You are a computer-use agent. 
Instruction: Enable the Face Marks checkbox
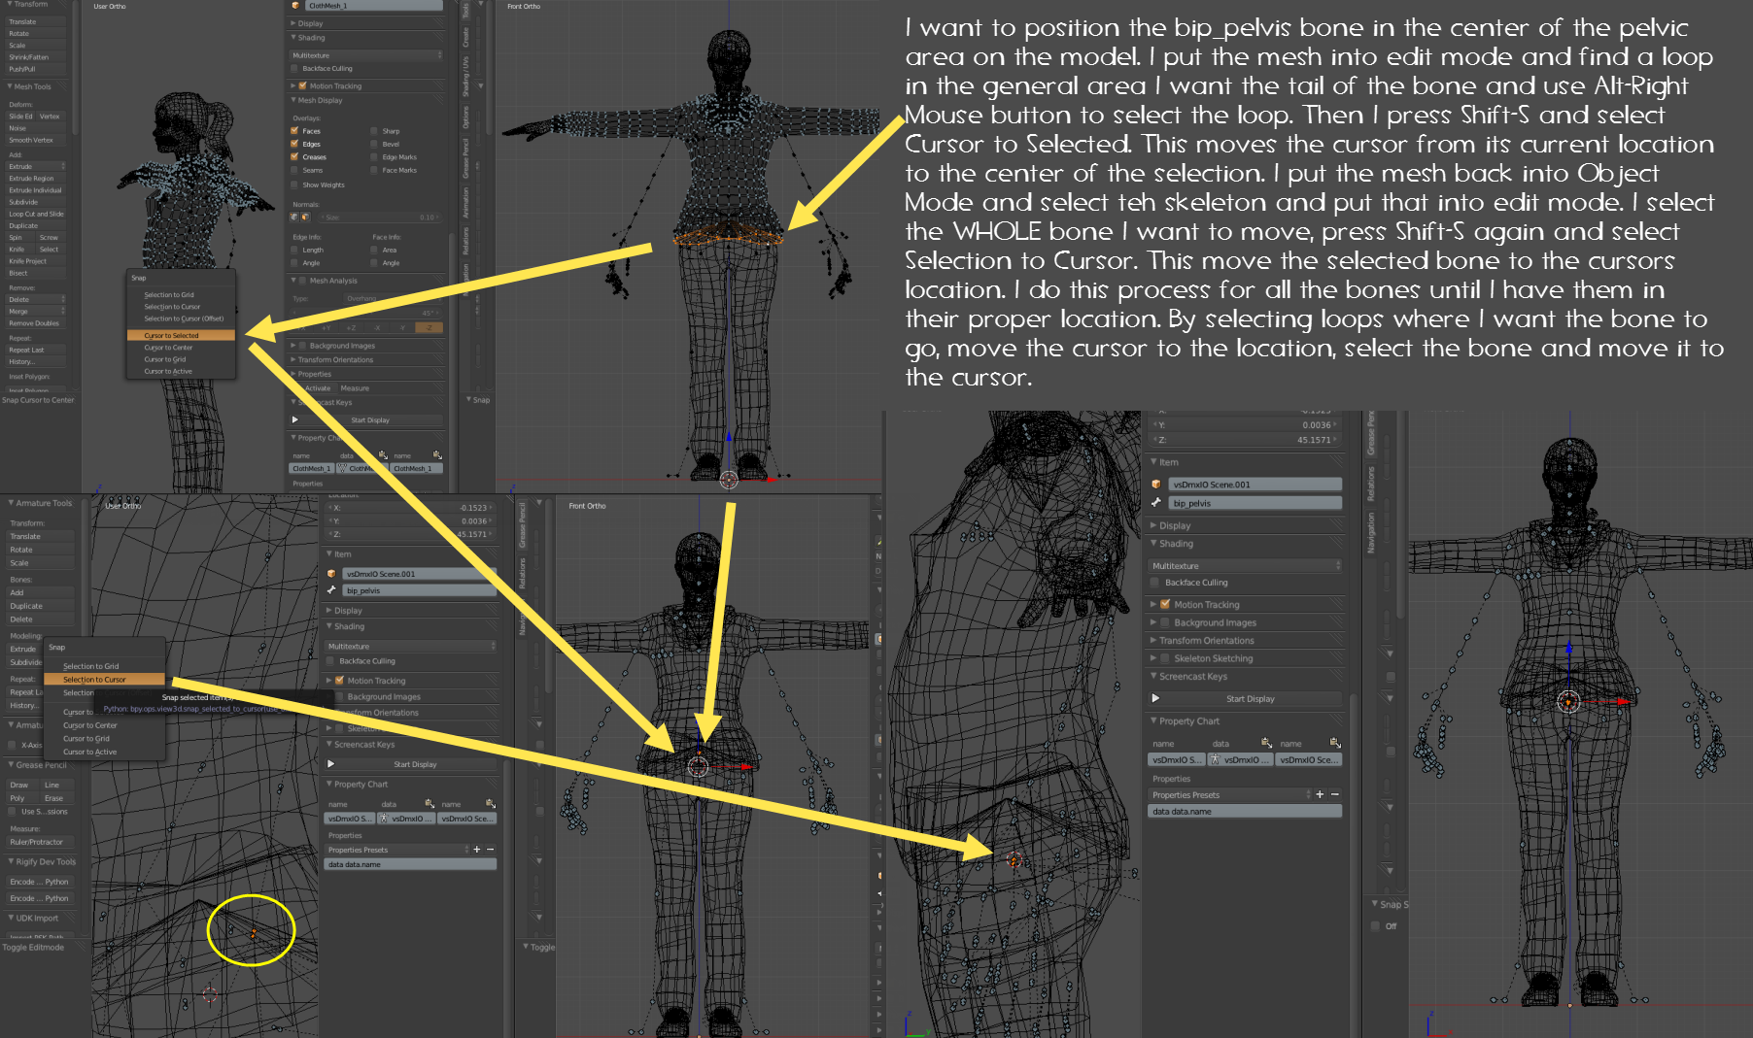(x=374, y=170)
